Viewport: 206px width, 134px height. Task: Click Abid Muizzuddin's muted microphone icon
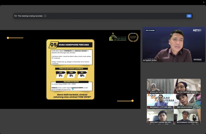click(x=175, y=107)
